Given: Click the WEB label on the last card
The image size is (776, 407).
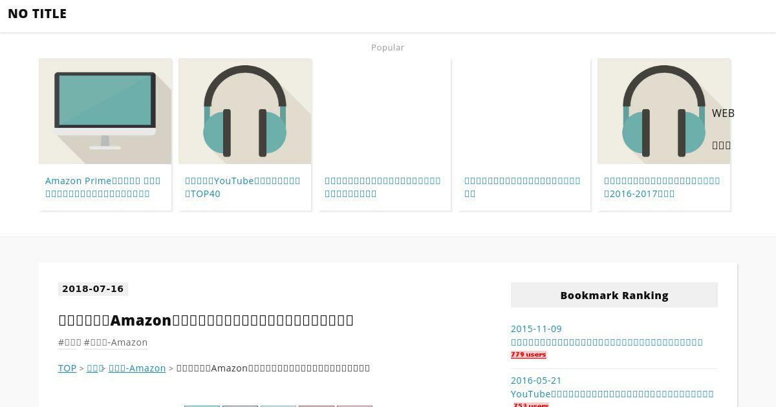Looking at the screenshot, I should coord(723,113).
